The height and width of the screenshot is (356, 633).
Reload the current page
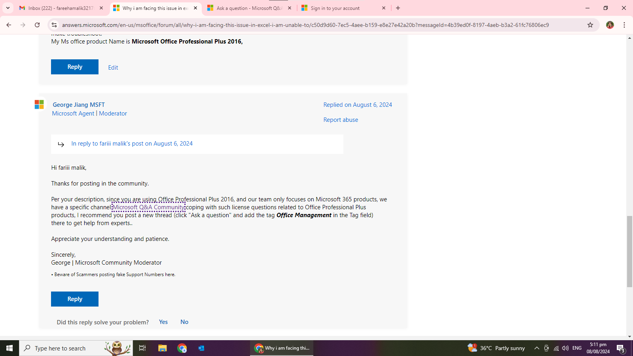37,25
